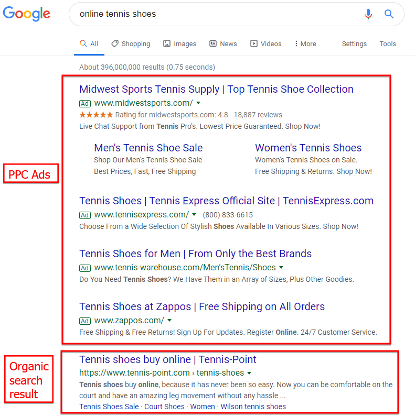
Task: Click 'Live Chat Support from Tennis Pro's' description
Action: click(x=200, y=126)
